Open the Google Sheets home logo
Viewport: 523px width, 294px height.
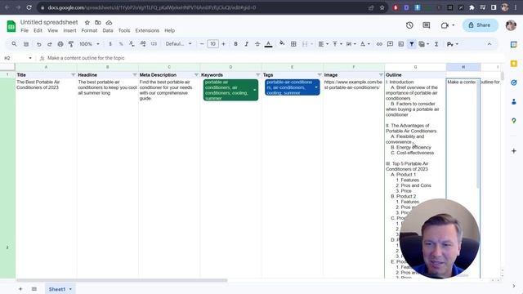[11, 26]
